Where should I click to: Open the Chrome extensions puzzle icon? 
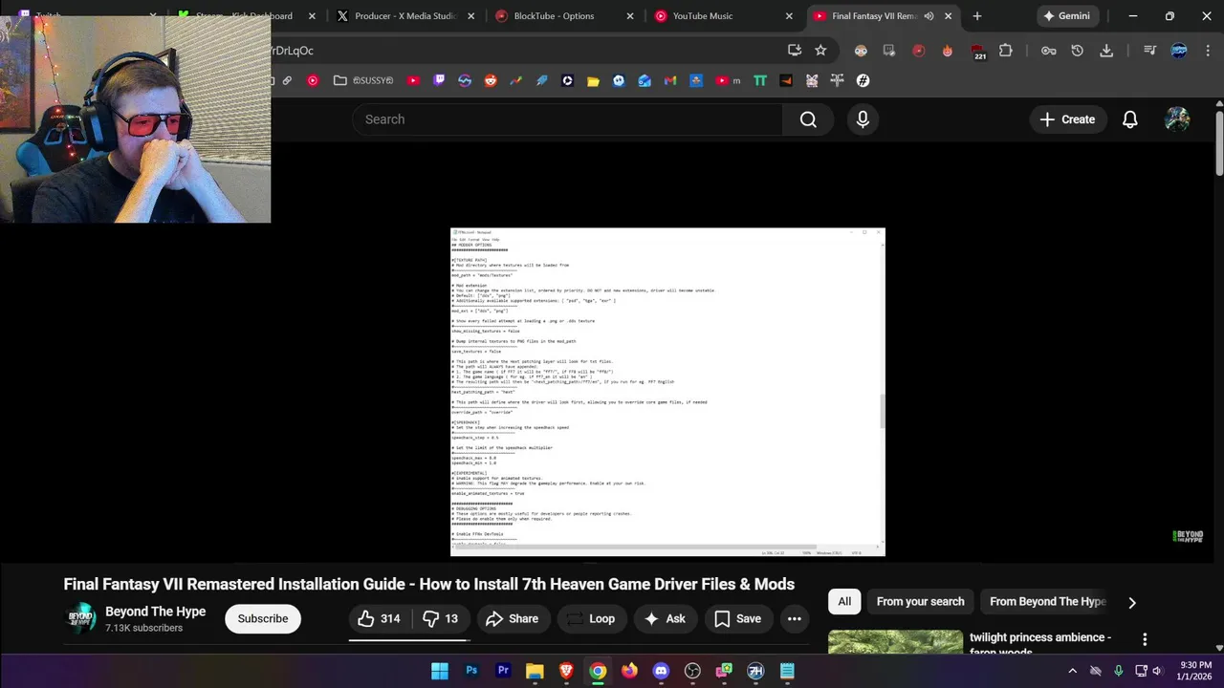point(1005,51)
